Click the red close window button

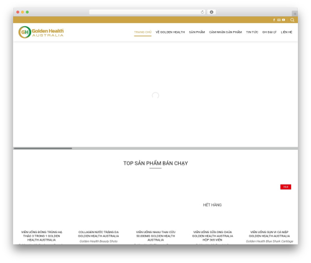coord(18,12)
